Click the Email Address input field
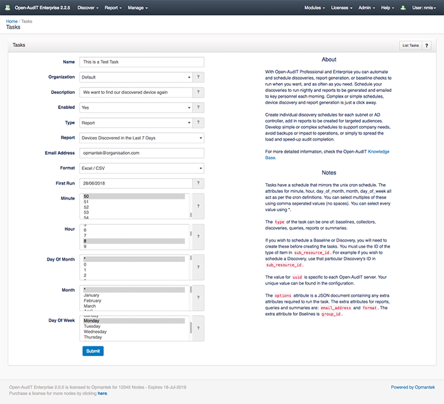This screenshot has height=404, width=444. (x=141, y=153)
